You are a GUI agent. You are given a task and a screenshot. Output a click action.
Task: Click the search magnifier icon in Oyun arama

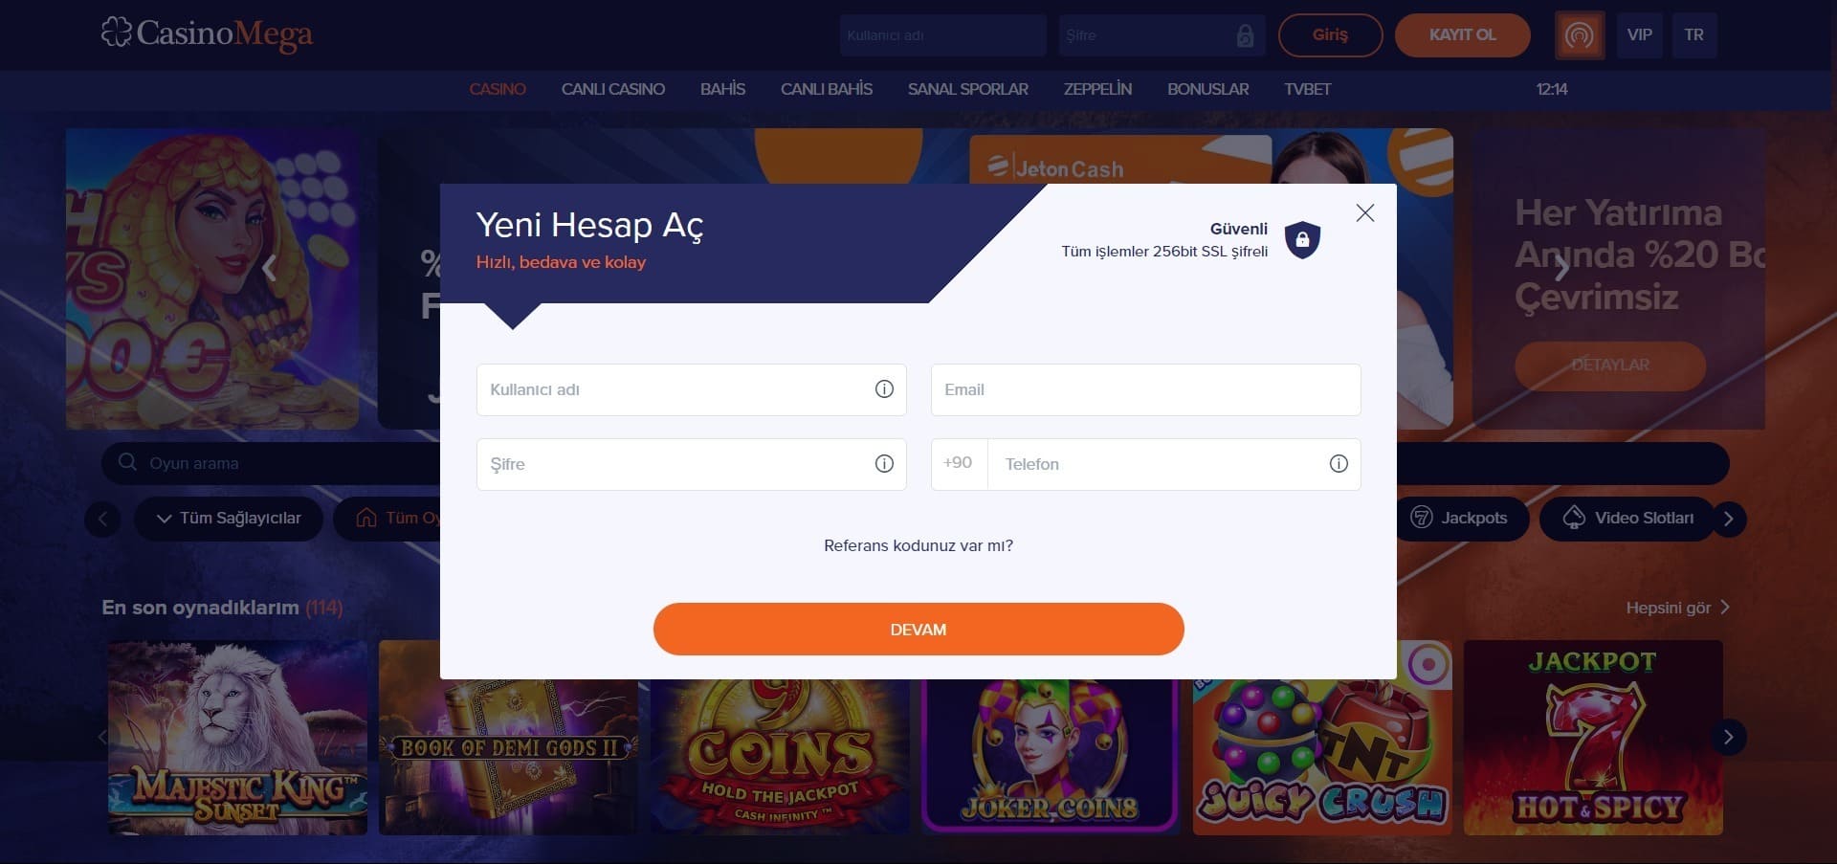[127, 463]
